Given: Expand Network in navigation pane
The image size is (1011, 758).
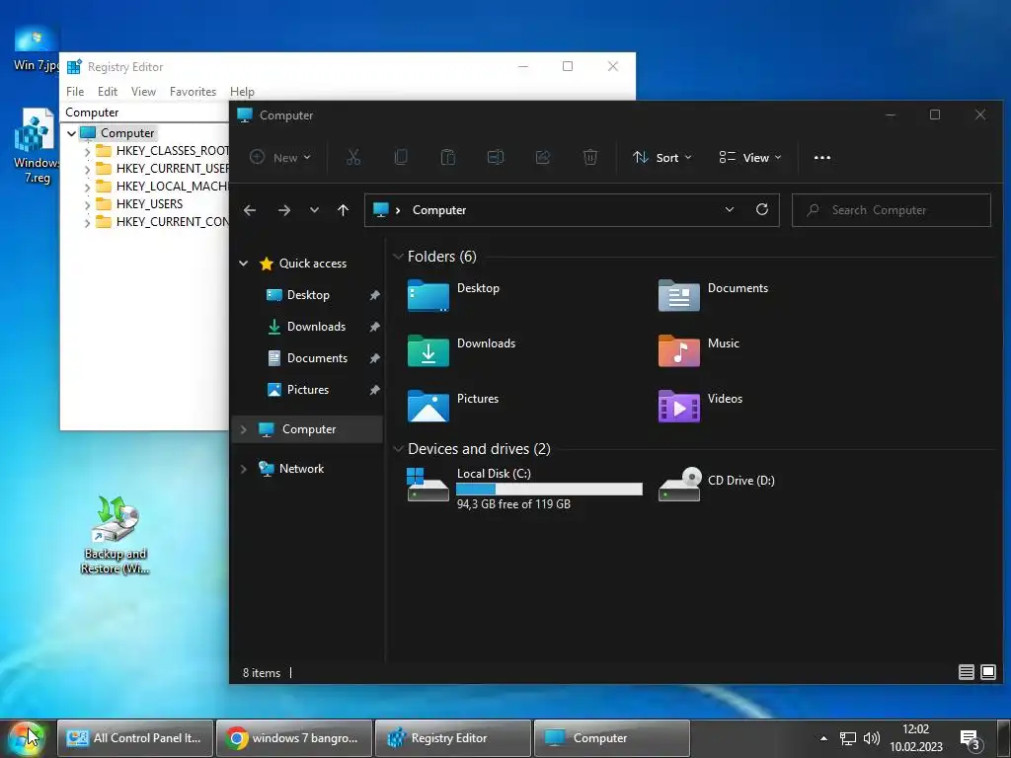Looking at the screenshot, I should point(244,469).
